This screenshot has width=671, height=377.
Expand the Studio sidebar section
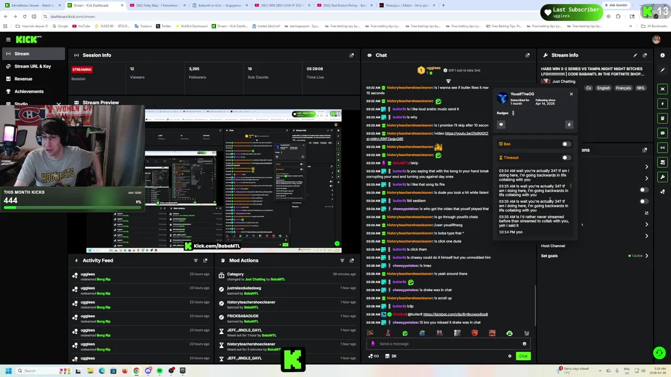(x=58, y=104)
